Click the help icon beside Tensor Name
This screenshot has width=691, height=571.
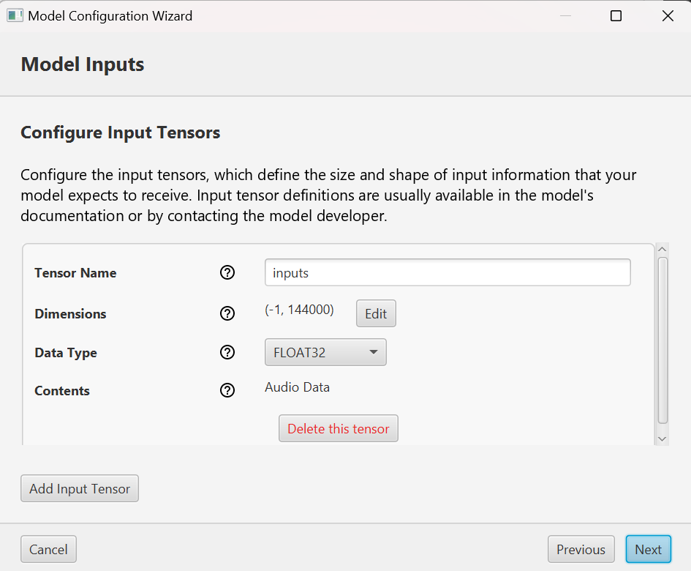(x=227, y=273)
